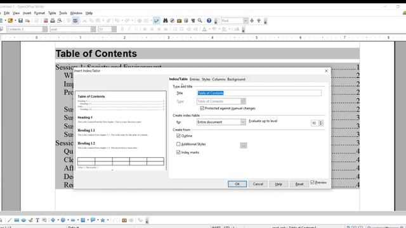Open the Window menu
This screenshot has height=228, width=406.
[76, 13]
